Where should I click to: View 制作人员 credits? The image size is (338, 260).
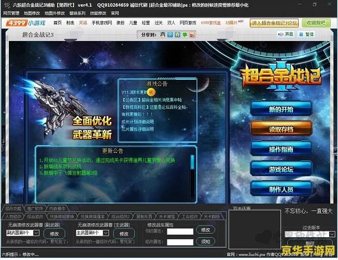point(281,190)
